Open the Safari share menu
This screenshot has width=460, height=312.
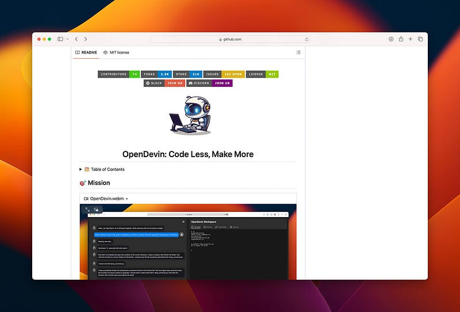click(401, 39)
